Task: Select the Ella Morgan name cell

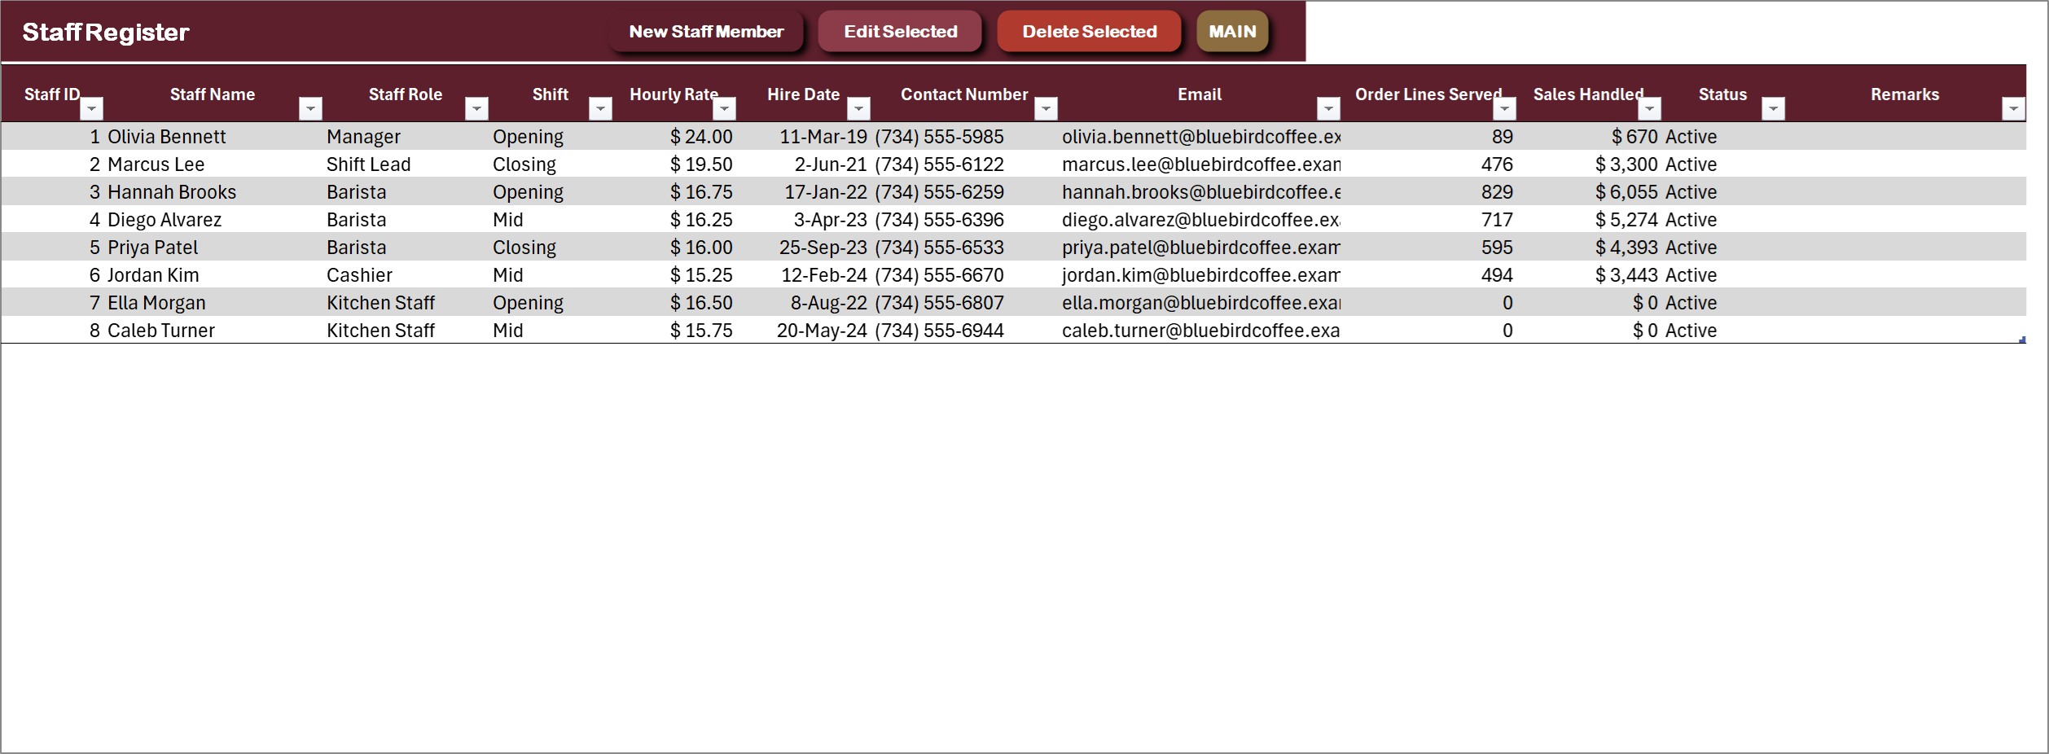Action: click(x=213, y=303)
